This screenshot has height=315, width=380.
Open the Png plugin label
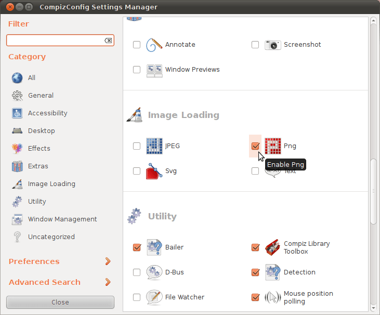290,146
